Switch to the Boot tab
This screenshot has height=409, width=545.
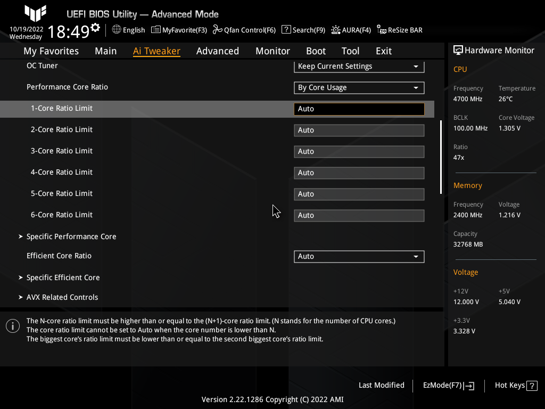[316, 51]
